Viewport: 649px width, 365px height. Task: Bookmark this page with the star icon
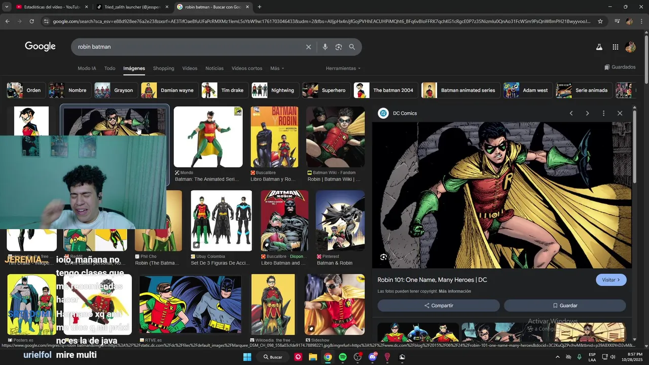click(x=600, y=21)
